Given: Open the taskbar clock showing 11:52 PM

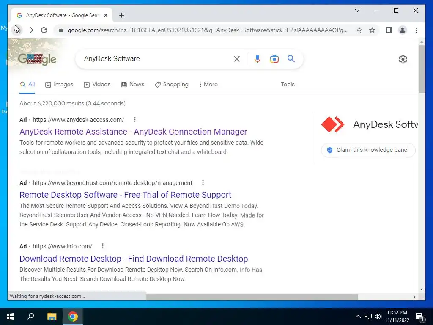Looking at the screenshot, I should click(x=397, y=317).
